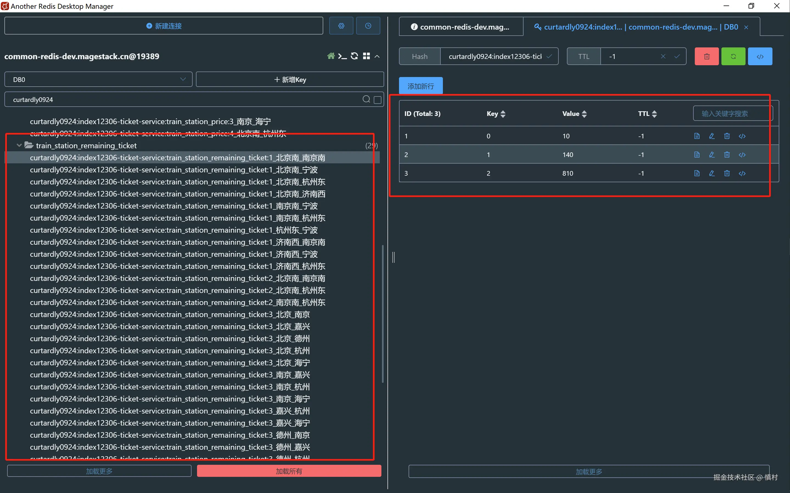This screenshot has width=790, height=493.
Task: View details of row with value 10
Action: [x=697, y=136]
